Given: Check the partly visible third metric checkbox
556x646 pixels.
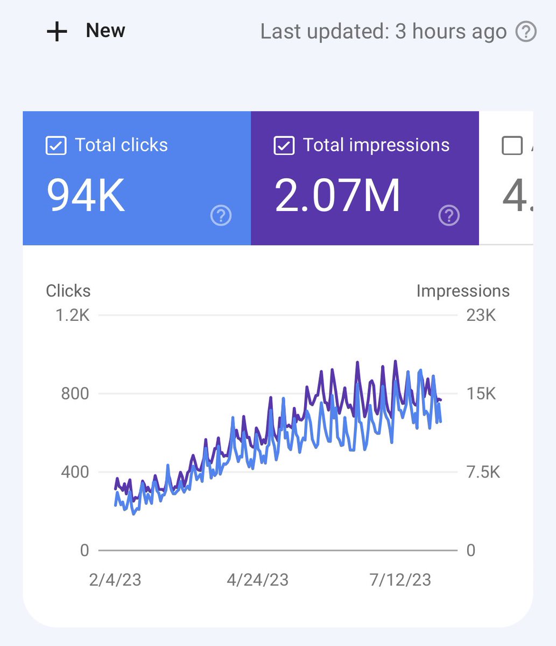Looking at the screenshot, I should pyautogui.click(x=512, y=145).
